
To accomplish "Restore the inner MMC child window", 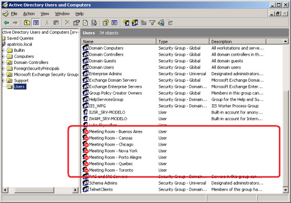I will pos(278,13).
